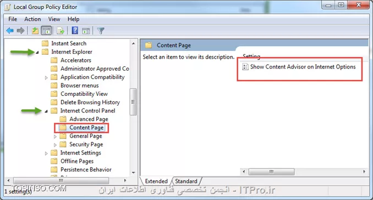
Task: Expand the Security Page node
Action: tap(55, 145)
